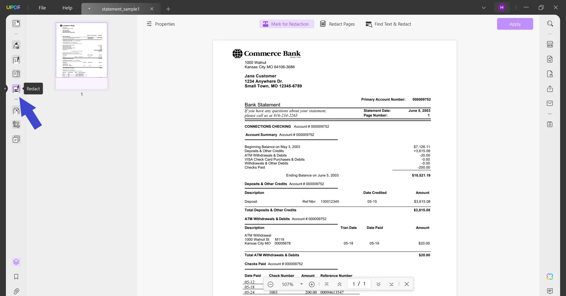Image resolution: width=566 pixels, height=296 pixels.
Task: Open the tab list dropdown arrow
Action: 89,9
